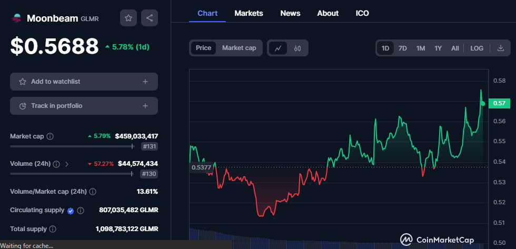Select the 1M time range
The height and width of the screenshot is (249, 516).
[421, 48]
